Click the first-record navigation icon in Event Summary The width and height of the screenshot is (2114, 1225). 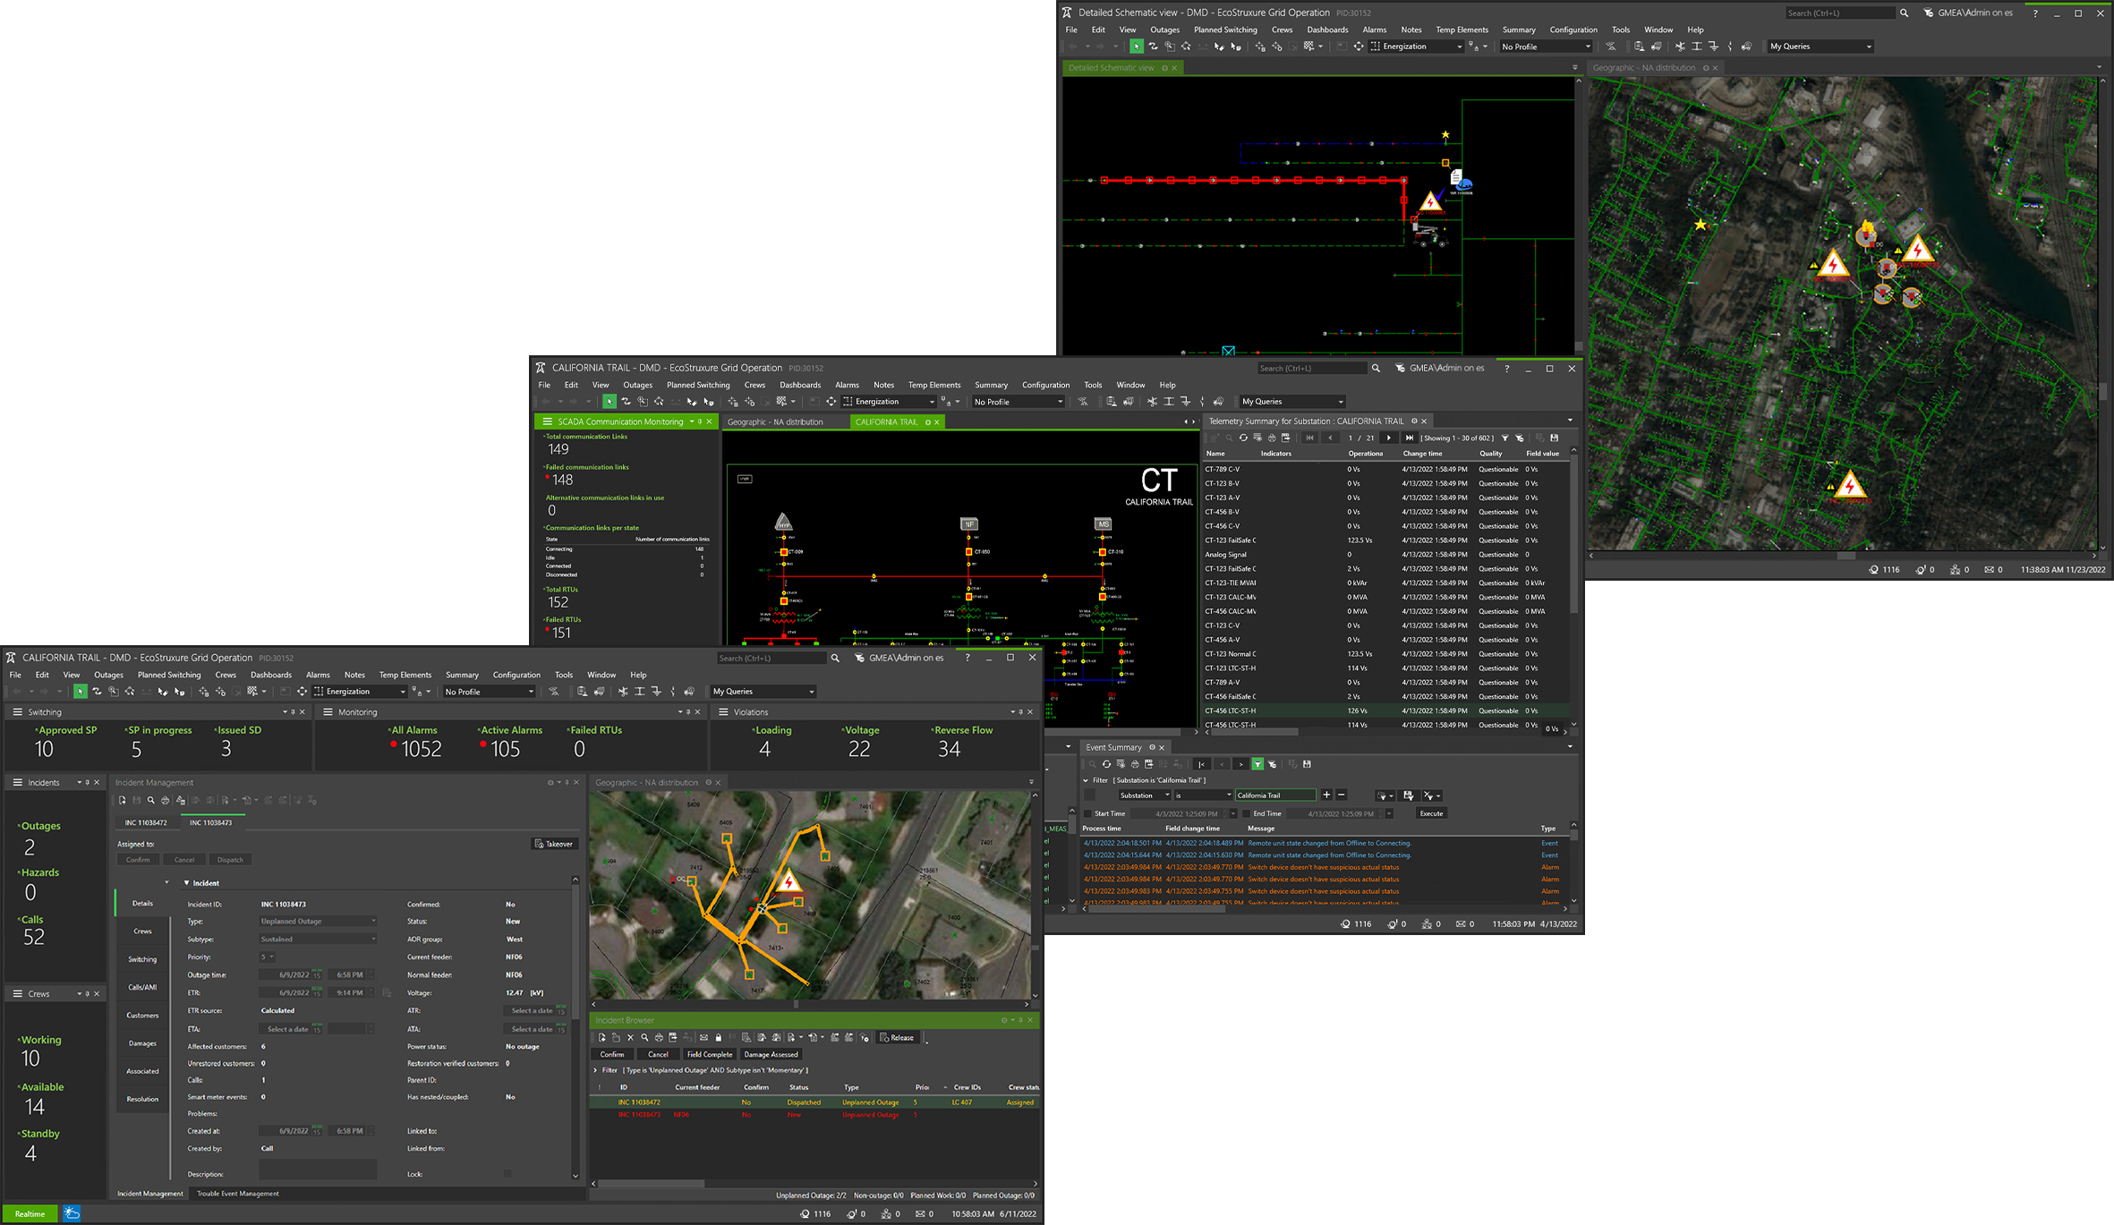tap(1201, 764)
